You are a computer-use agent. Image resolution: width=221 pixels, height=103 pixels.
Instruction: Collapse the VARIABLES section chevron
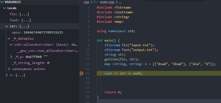(2, 2)
